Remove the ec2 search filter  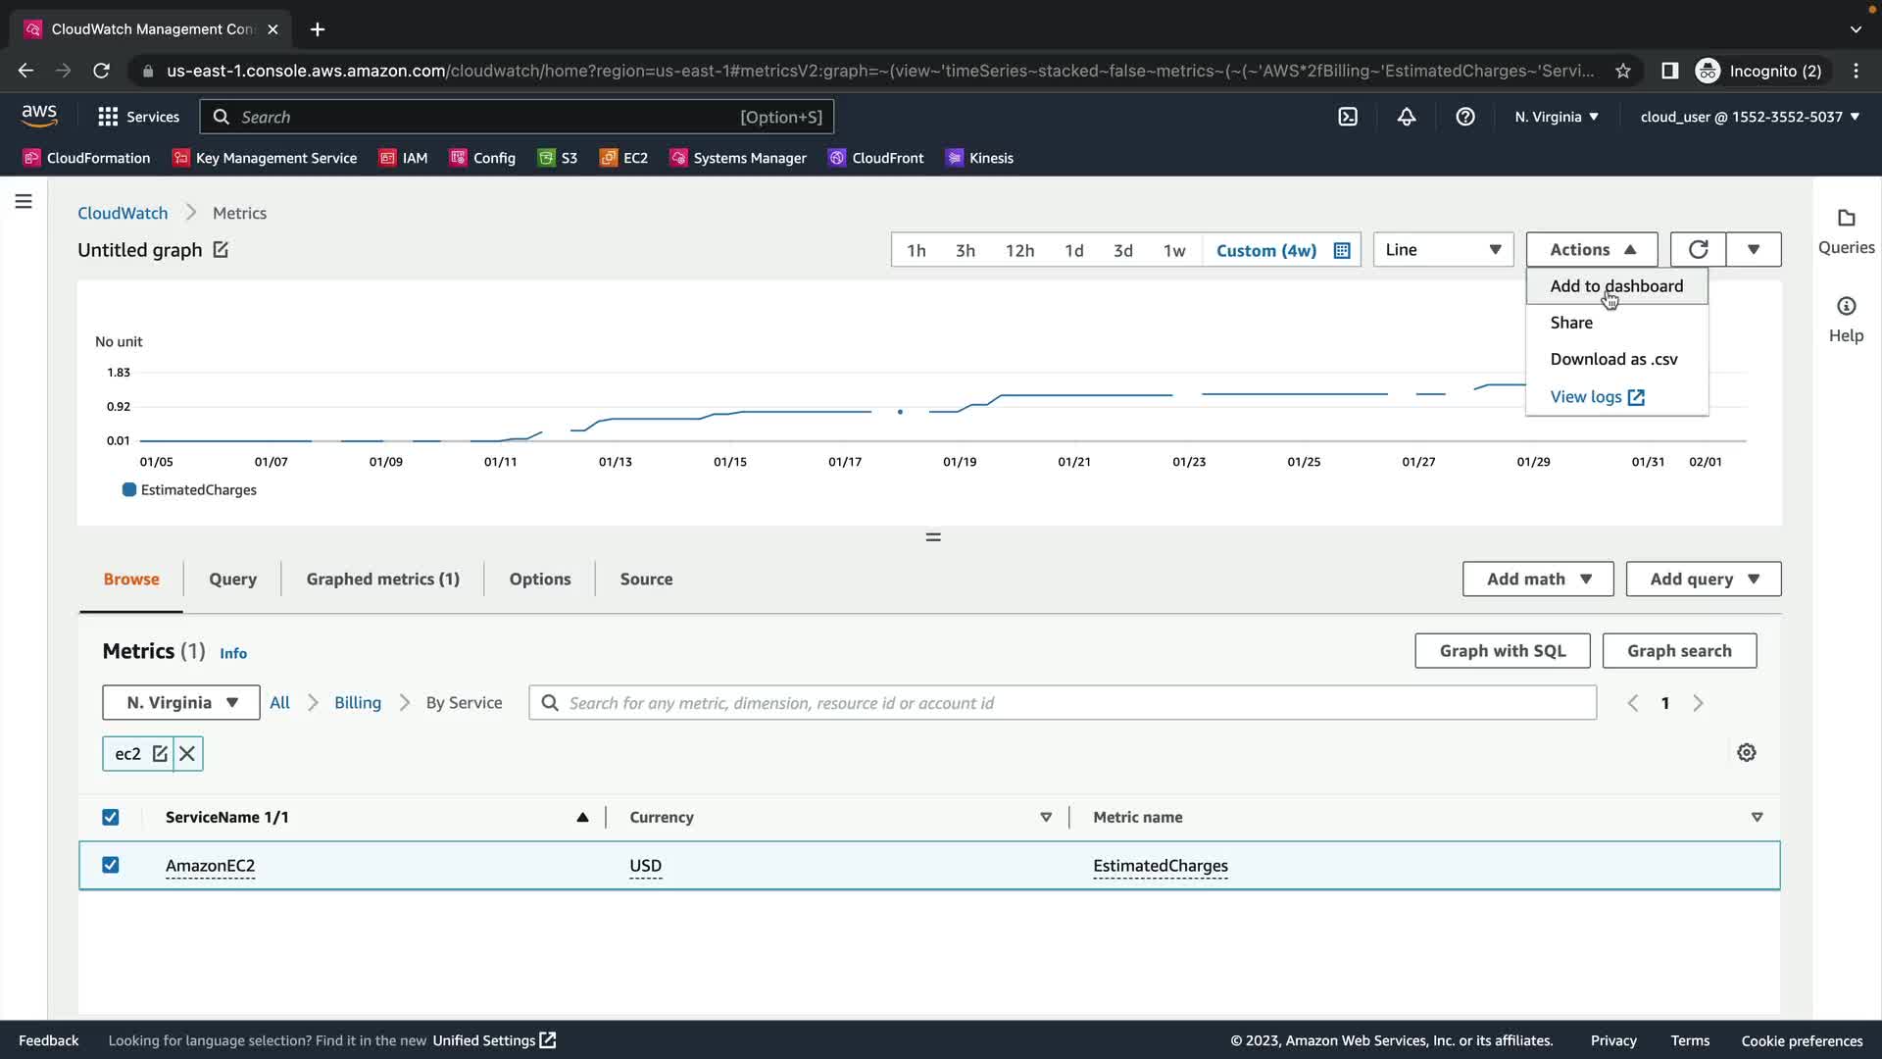[187, 753]
